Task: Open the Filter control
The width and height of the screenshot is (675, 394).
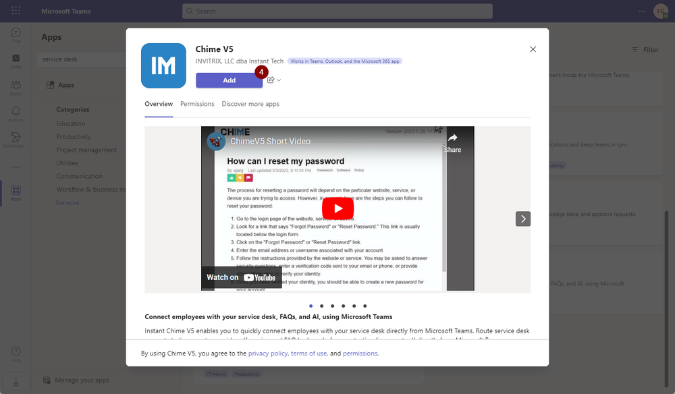Action: (645, 50)
